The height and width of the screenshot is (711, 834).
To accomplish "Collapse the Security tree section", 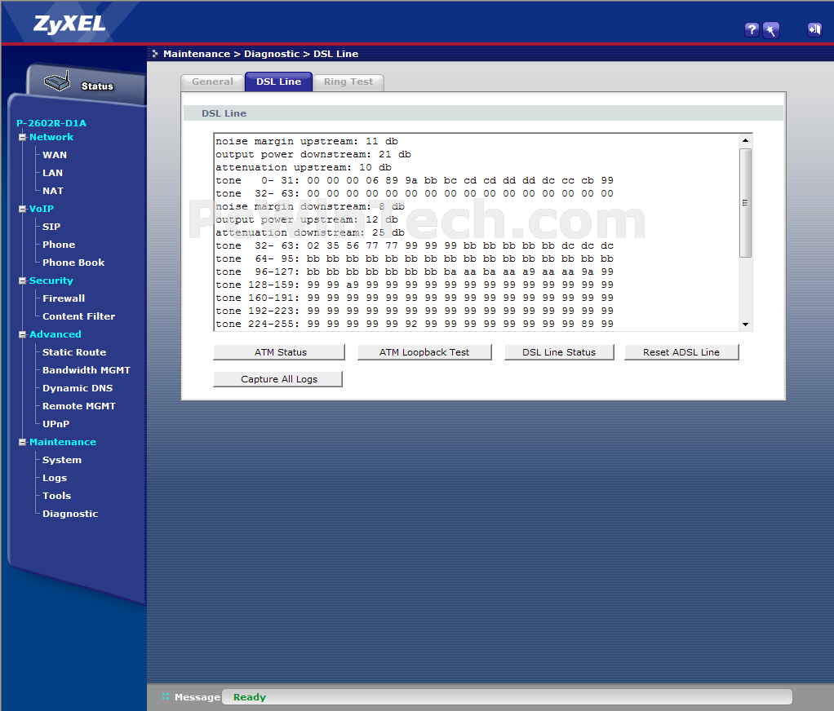I will [x=22, y=280].
